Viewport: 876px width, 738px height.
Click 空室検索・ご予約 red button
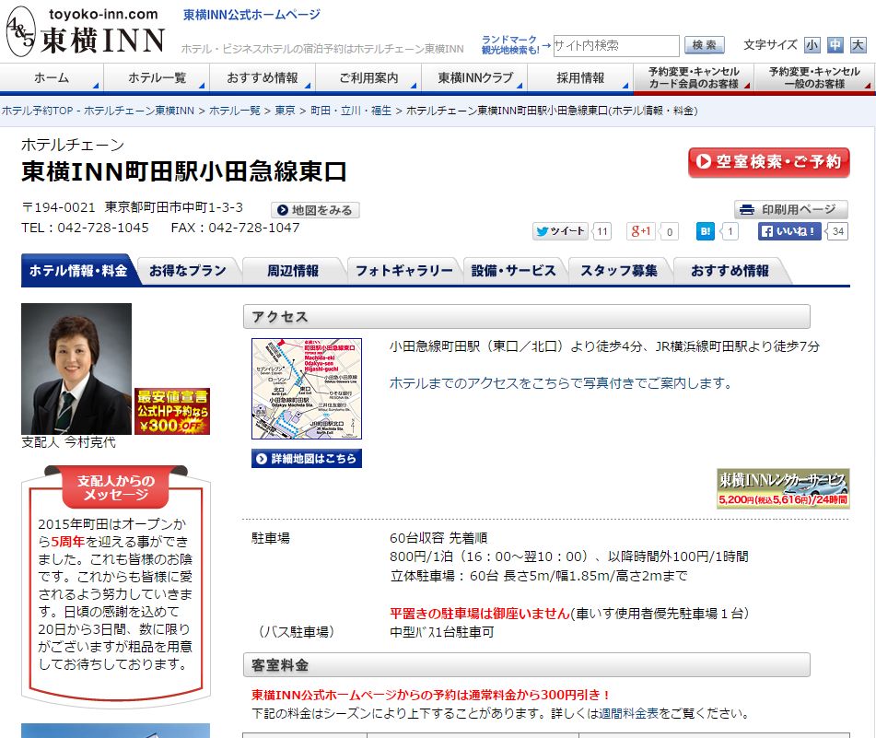coord(769,162)
